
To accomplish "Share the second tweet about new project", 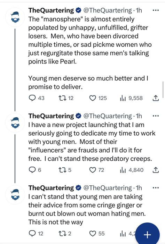I will pos(156,170).
